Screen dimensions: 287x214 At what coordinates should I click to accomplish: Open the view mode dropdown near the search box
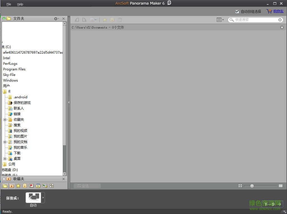(x=220, y=20)
